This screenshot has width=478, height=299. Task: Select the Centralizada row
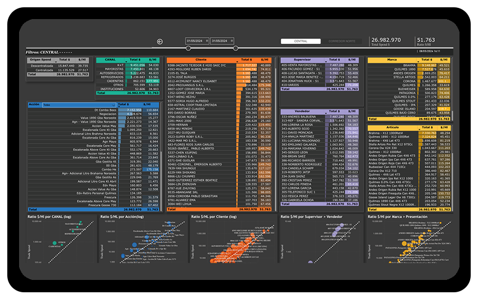coord(58,70)
